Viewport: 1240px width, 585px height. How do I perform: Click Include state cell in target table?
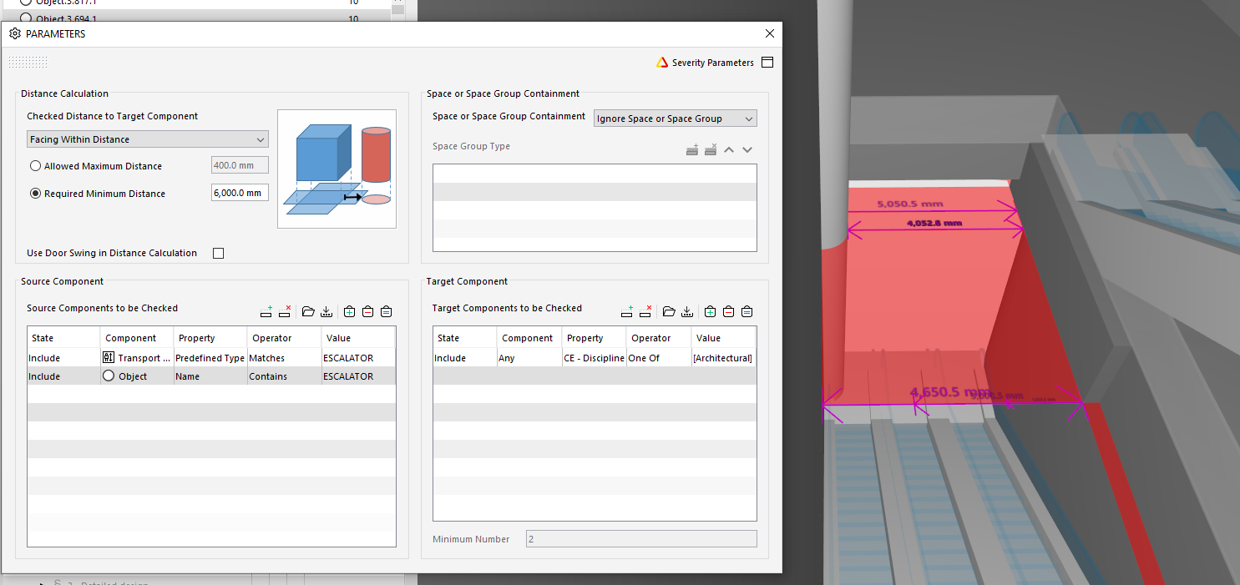coord(465,358)
